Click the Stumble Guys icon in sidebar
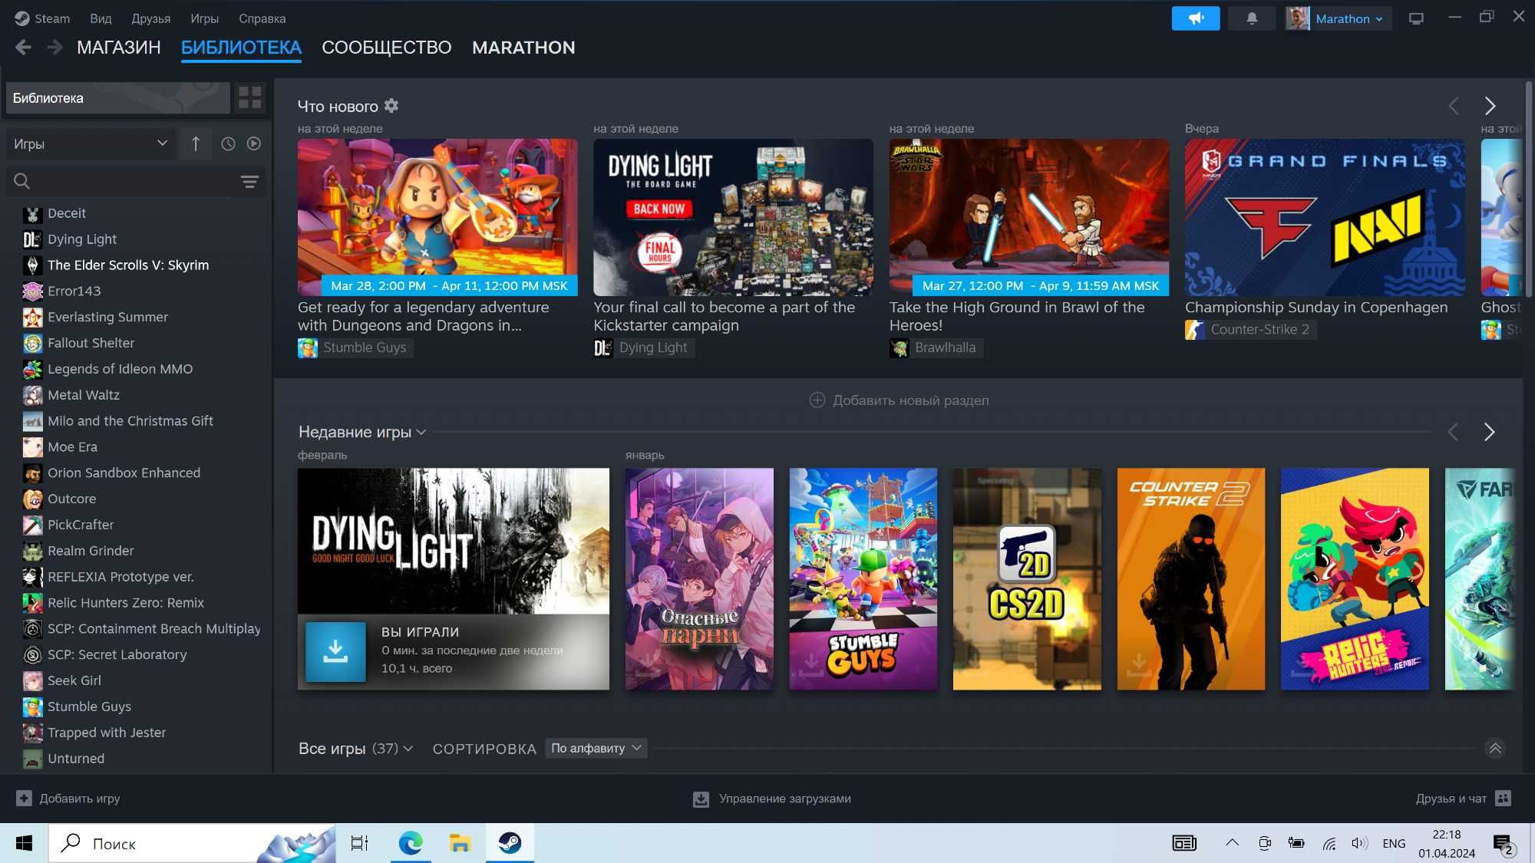 click(32, 707)
